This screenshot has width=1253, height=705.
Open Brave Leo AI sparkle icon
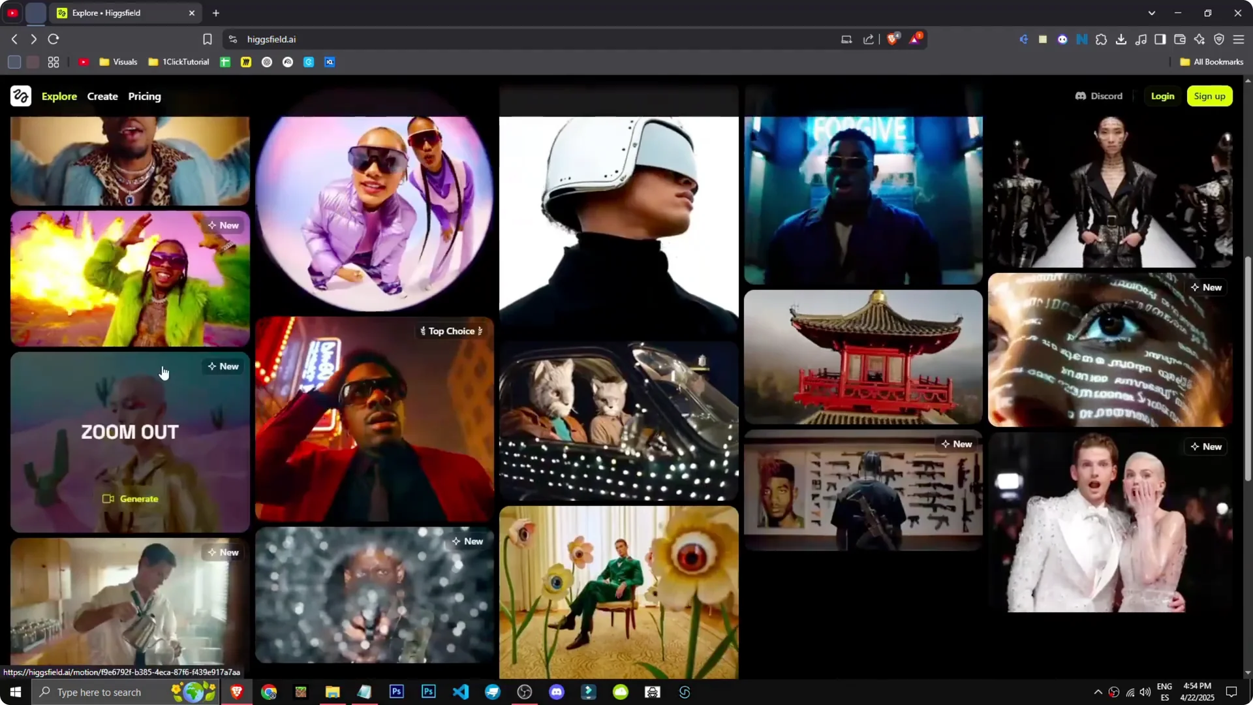1199,39
